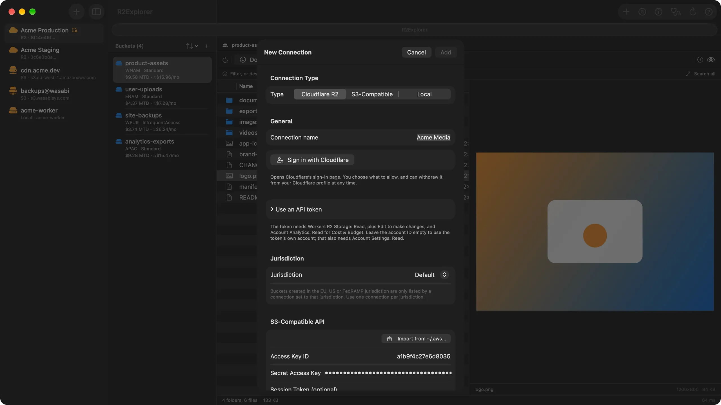Viewport: 721px width, 405px height.
Task: Click the Name column header
Action: point(246,86)
